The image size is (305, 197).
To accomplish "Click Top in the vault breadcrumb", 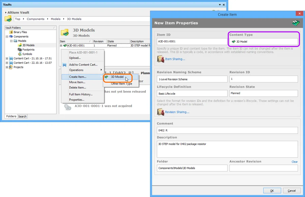I will coord(18,19).
